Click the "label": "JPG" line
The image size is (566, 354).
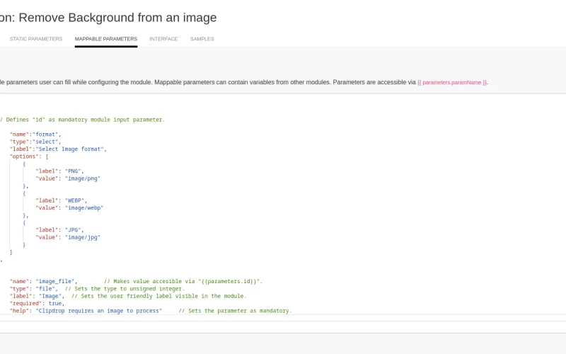click(59, 229)
